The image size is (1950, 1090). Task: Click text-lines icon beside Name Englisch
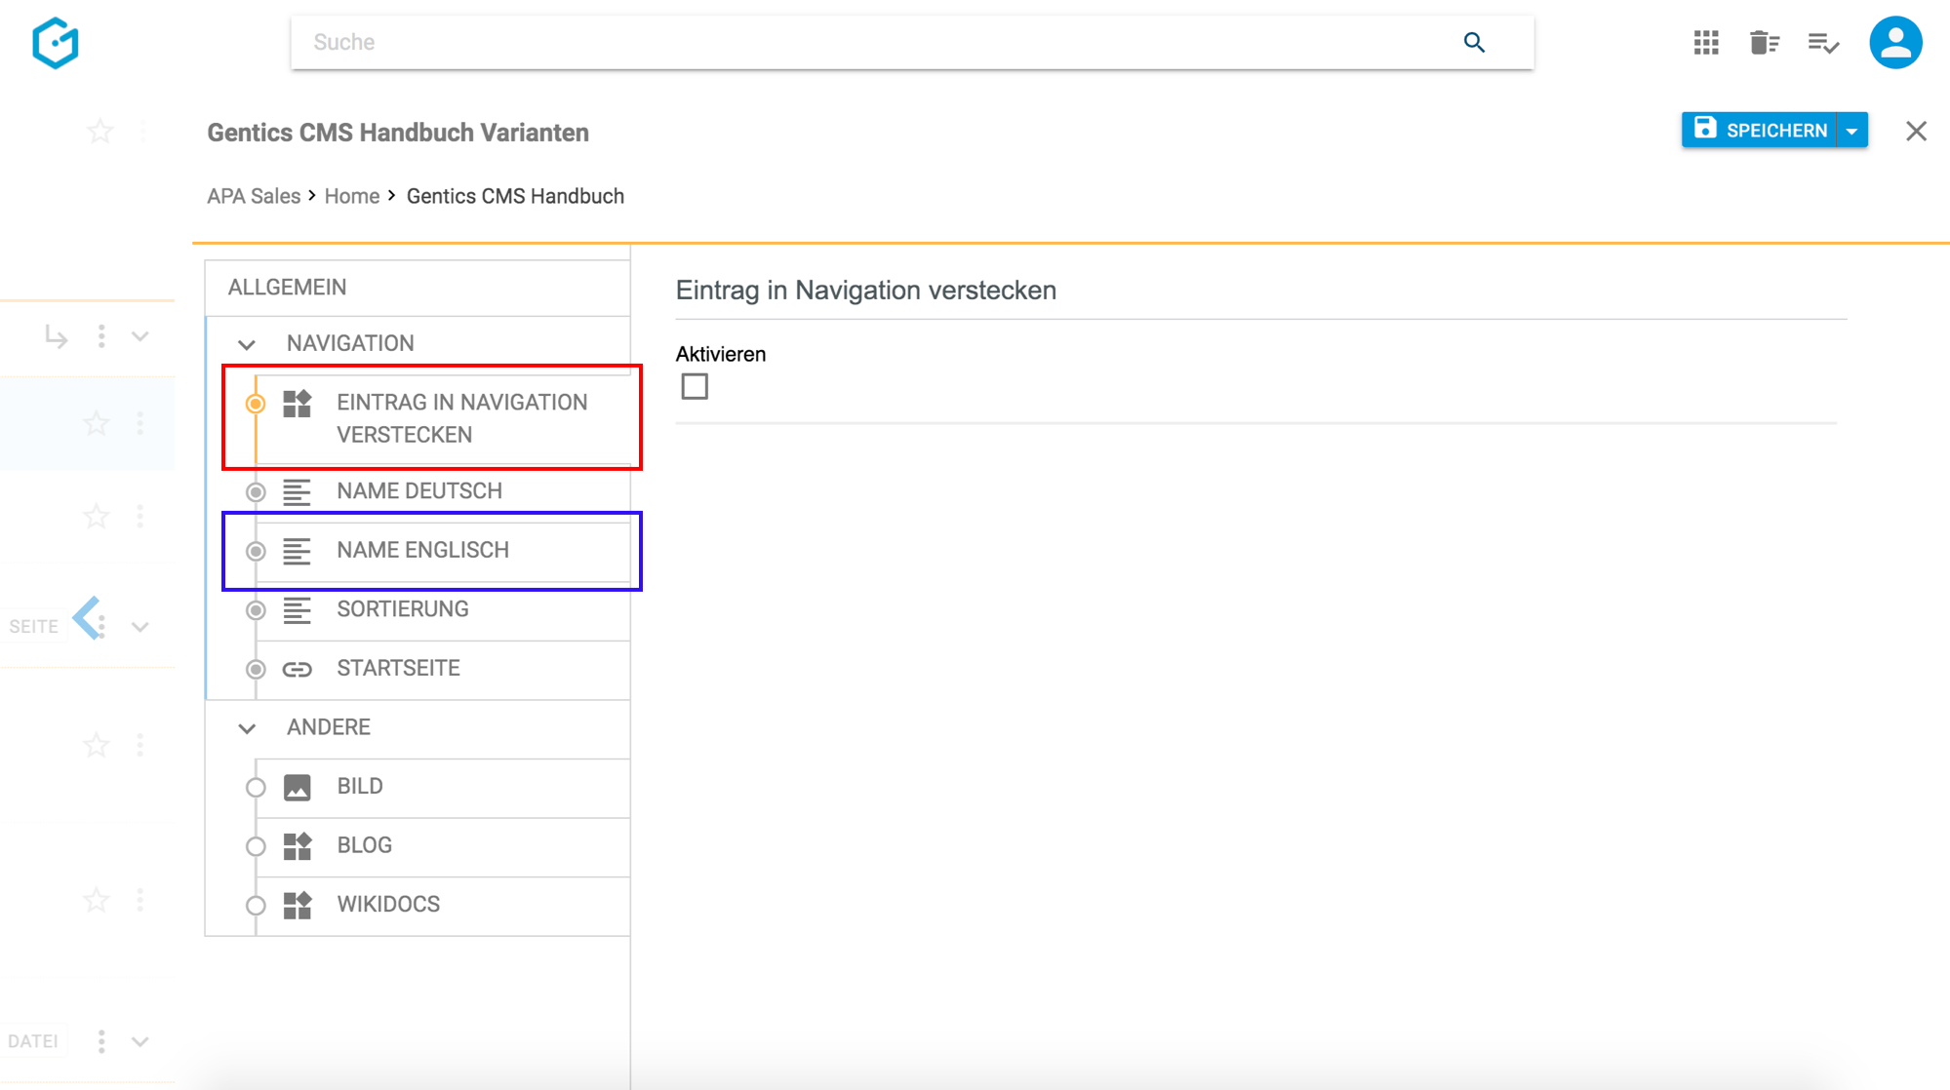(x=298, y=552)
